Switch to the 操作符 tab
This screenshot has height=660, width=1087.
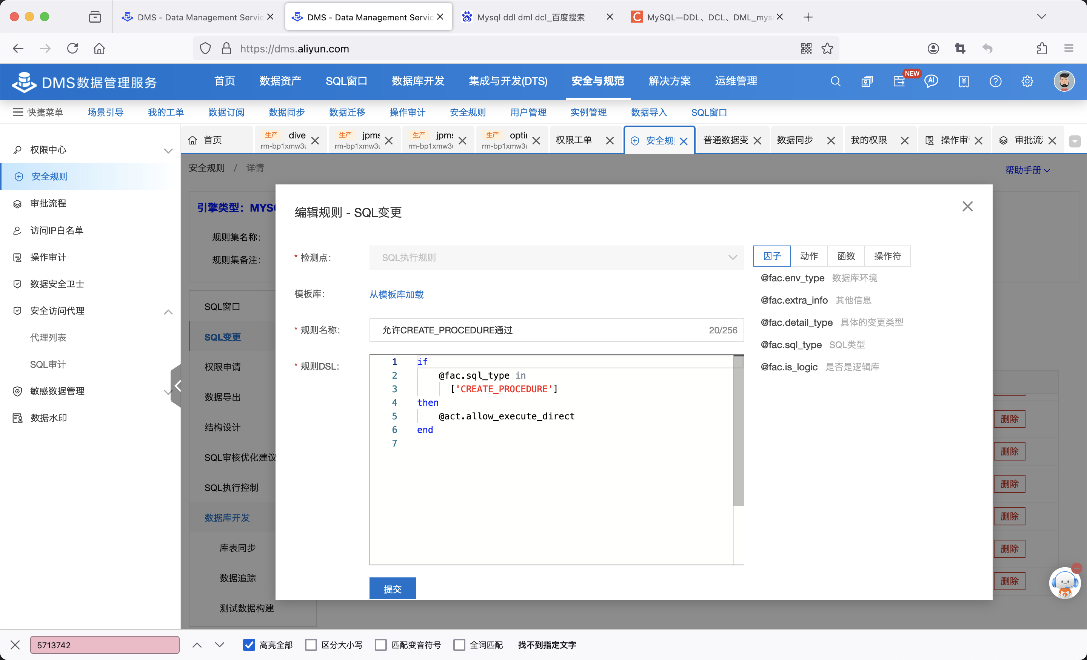(x=887, y=256)
